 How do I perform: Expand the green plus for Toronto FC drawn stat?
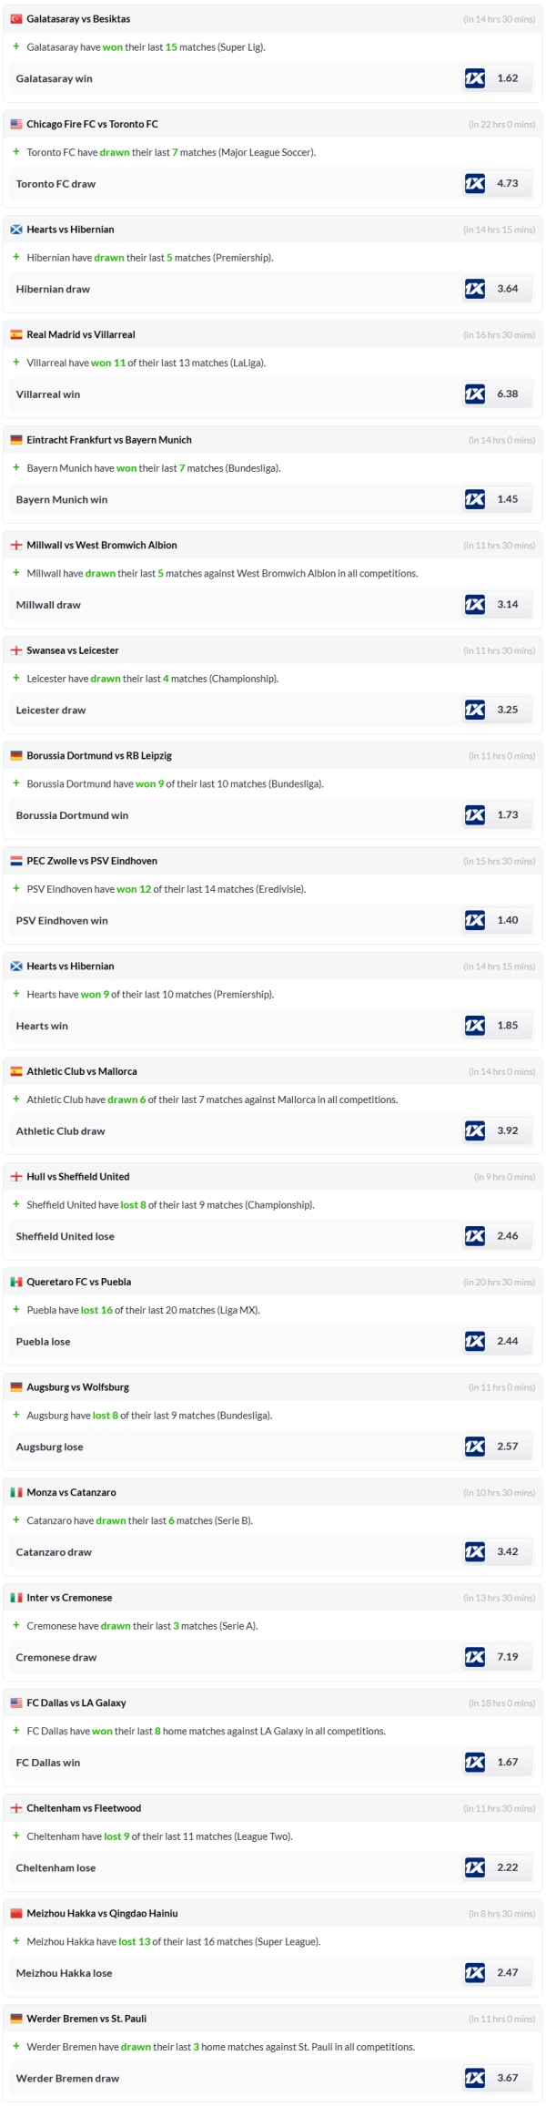coord(16,152)
